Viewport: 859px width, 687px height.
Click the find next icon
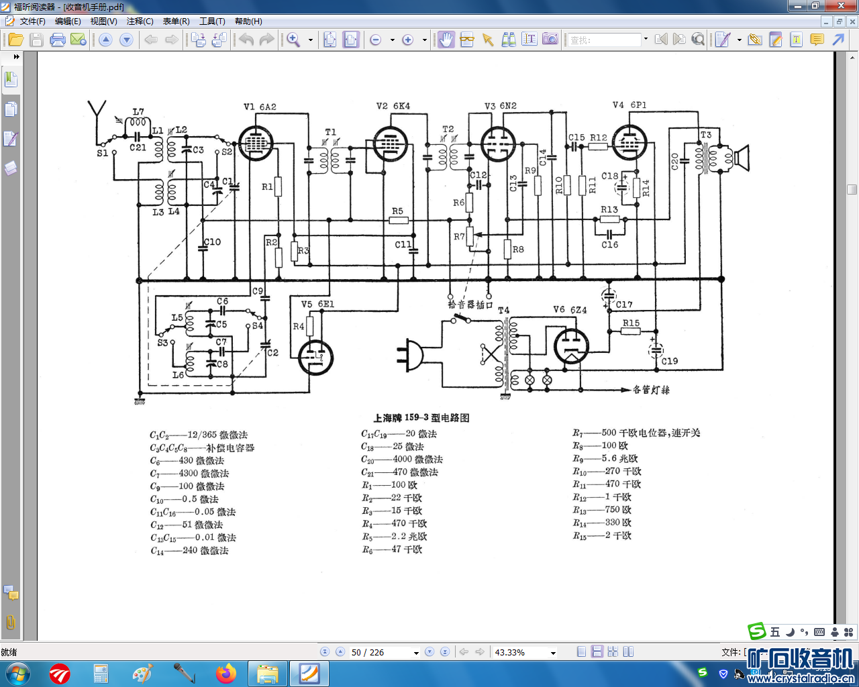point(679,40)
